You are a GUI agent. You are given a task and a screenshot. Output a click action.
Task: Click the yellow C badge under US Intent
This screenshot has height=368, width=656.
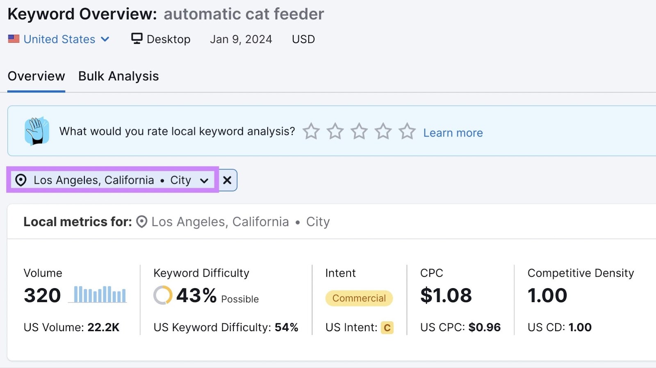(387, 327)
